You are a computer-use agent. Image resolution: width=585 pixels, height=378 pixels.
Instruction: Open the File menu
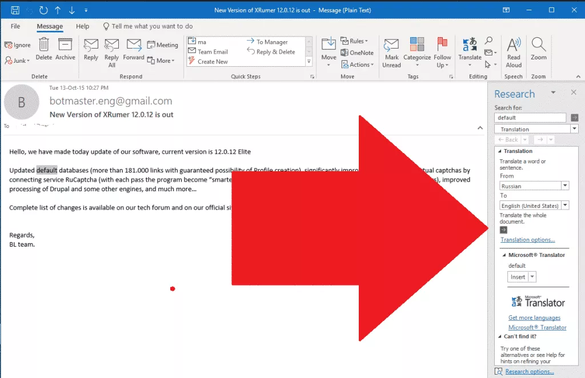point(15,26)
